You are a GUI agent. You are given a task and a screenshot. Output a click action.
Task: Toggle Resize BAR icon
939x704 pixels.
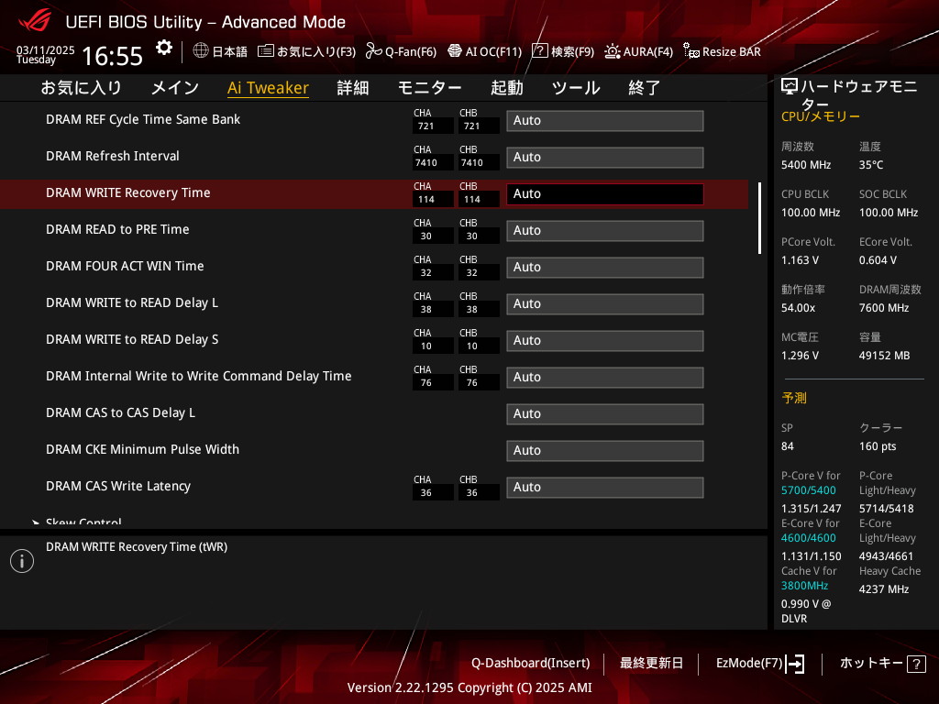click(691, 51)
